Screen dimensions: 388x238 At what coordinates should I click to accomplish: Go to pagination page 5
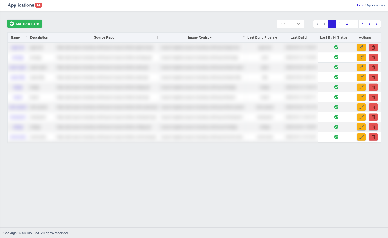[362, 24]
